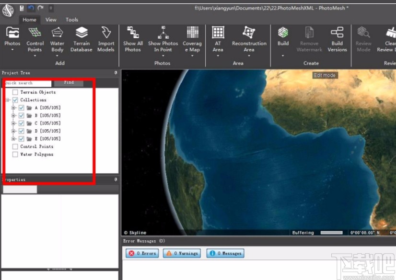Expand the Reconstruction Area dropdown arrow
The width and height of the screenshot is (396, 280).
[249, 56]
